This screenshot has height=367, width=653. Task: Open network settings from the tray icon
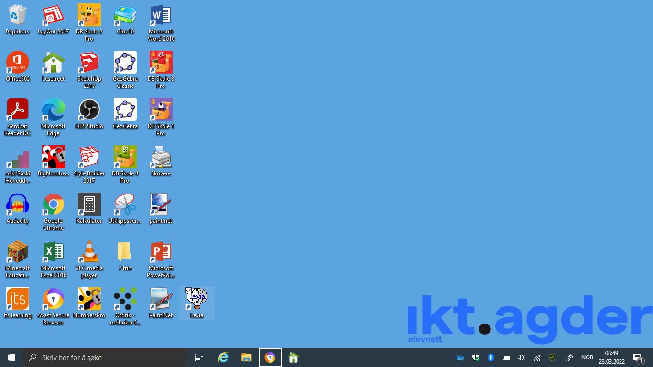pos(537,357)
